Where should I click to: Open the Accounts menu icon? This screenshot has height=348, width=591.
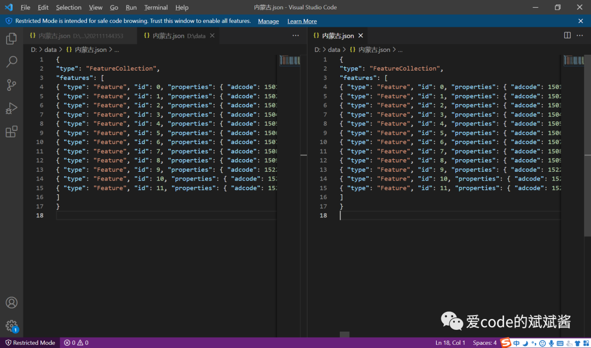tap(11, 303)
